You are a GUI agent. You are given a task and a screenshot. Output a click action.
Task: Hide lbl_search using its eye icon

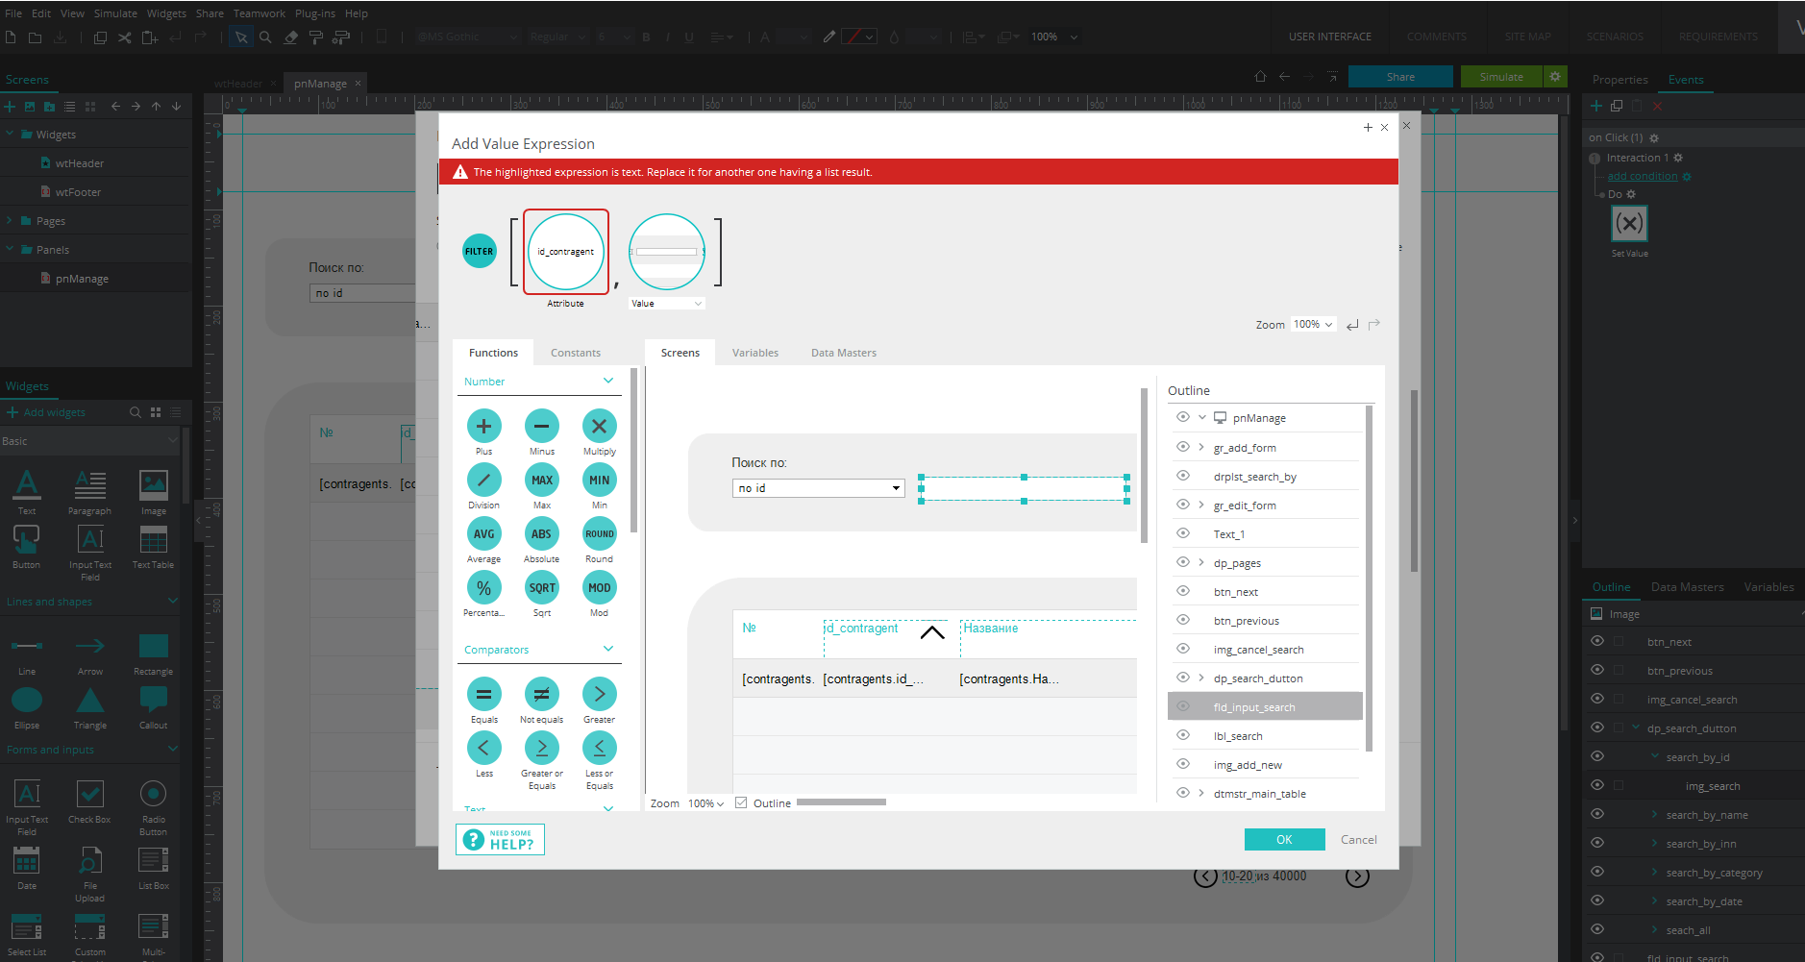coord(1183,735)
